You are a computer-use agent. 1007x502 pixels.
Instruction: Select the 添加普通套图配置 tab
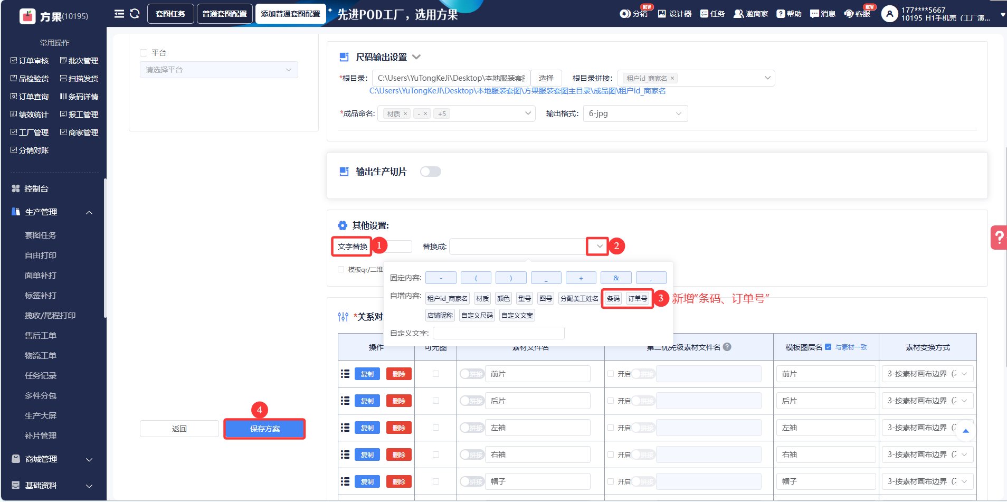pyautogui.click(x=291, y=14)
